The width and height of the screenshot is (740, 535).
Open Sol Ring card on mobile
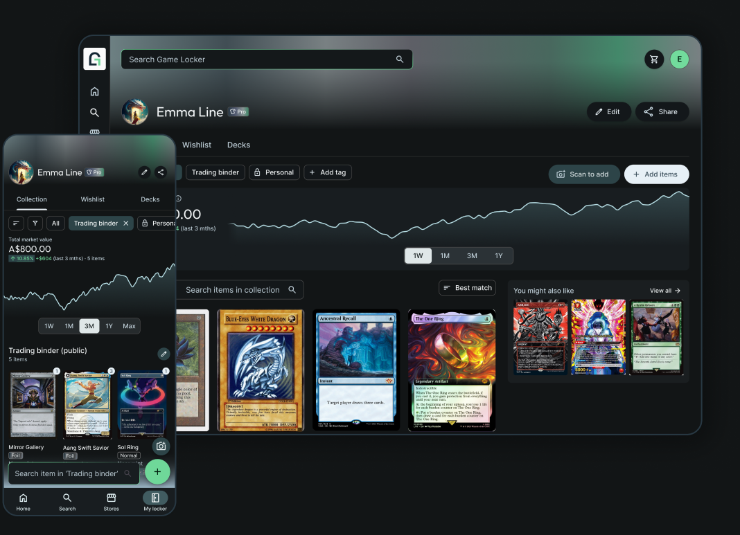[142, 404]
